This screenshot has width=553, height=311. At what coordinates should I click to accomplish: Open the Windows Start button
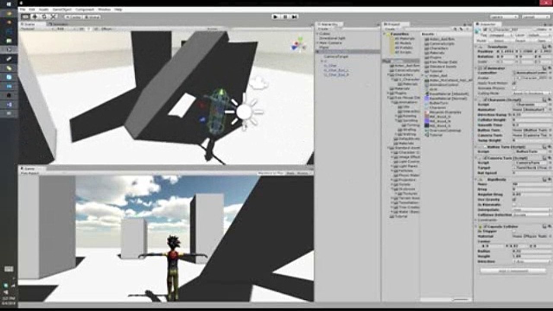pyautogui.click(x=9, y=4)
